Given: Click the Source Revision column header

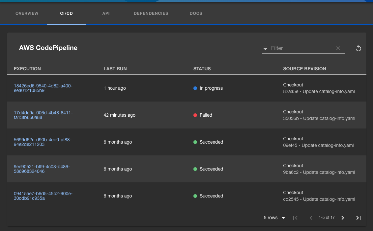Looking at the screenshot, I should click(x=304, y=69).
